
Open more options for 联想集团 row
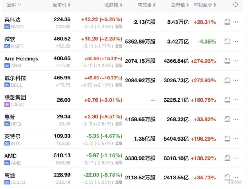235,100
